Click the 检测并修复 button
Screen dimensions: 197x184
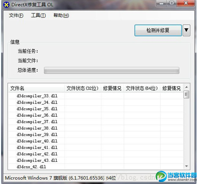(158, 30)
